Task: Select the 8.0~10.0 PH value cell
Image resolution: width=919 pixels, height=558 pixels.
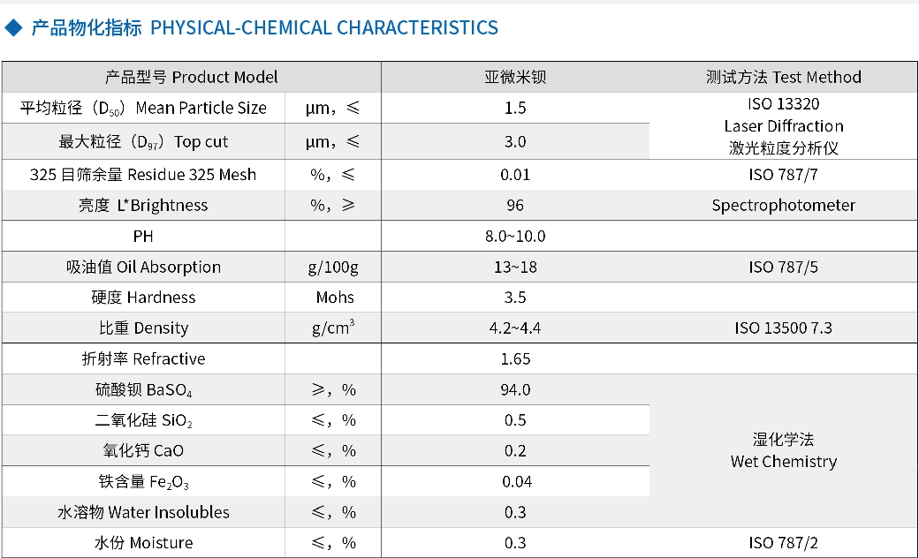Action: [x=516, y=236]
